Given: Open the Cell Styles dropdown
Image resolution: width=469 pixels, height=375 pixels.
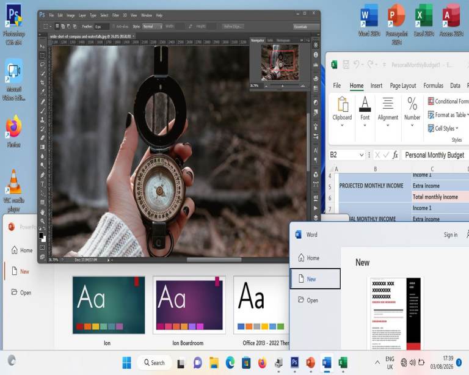Looking at the screenshot, I should click(x=443, y=129).
